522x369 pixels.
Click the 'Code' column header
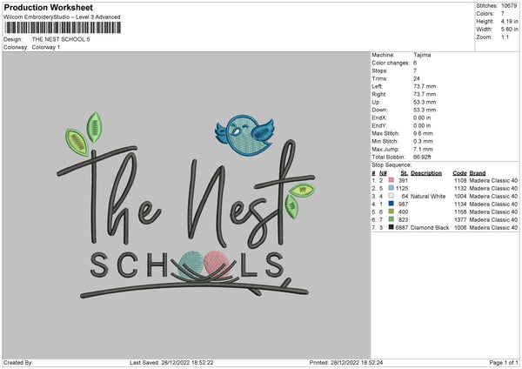pos(459,173)
